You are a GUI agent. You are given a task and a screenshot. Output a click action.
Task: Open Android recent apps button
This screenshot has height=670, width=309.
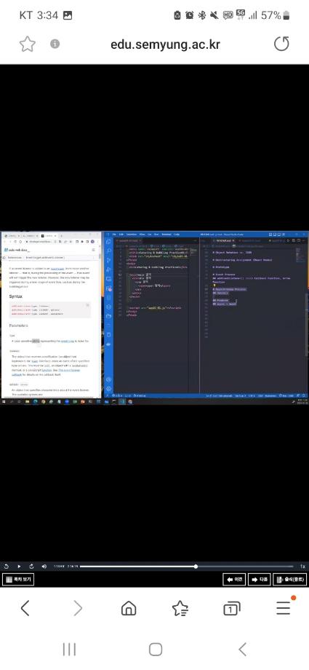69,650
